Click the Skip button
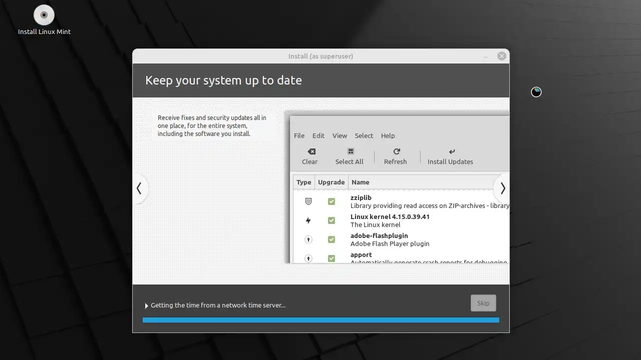641x360 pixels. pyautogui.click(x=483, y=303)
